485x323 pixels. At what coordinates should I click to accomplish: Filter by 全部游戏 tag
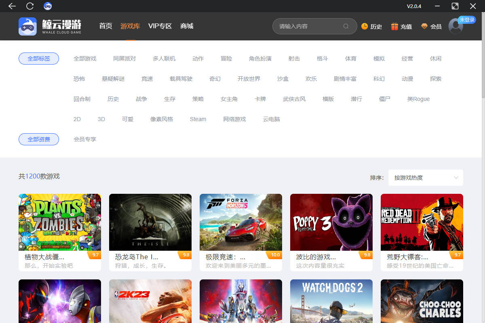[x=85, y=59]
